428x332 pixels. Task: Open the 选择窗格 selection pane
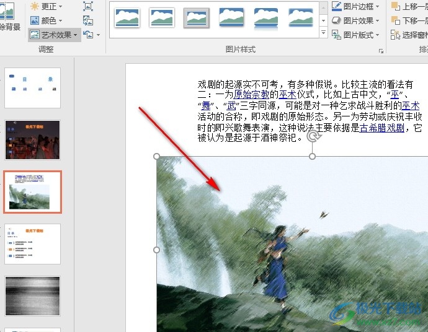(409, 35)
